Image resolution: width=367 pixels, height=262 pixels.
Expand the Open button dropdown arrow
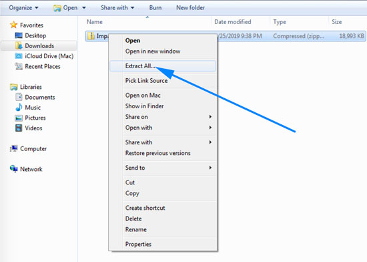point(84,8)
